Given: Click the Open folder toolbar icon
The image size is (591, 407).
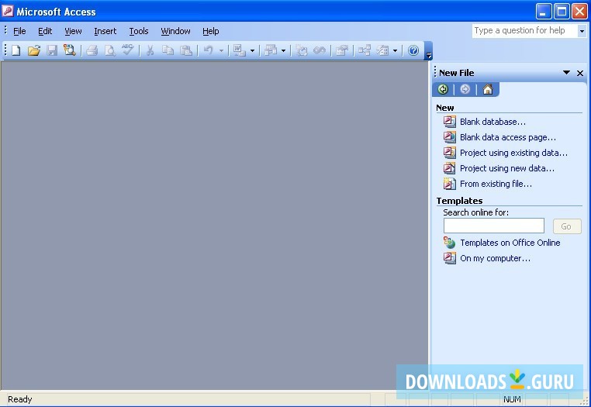Looking at the screenshot, I should coord(34,50).
